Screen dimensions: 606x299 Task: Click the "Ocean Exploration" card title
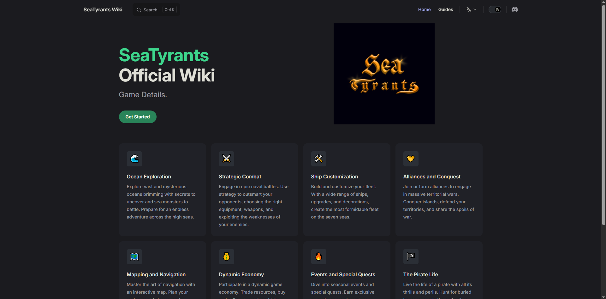149,176
